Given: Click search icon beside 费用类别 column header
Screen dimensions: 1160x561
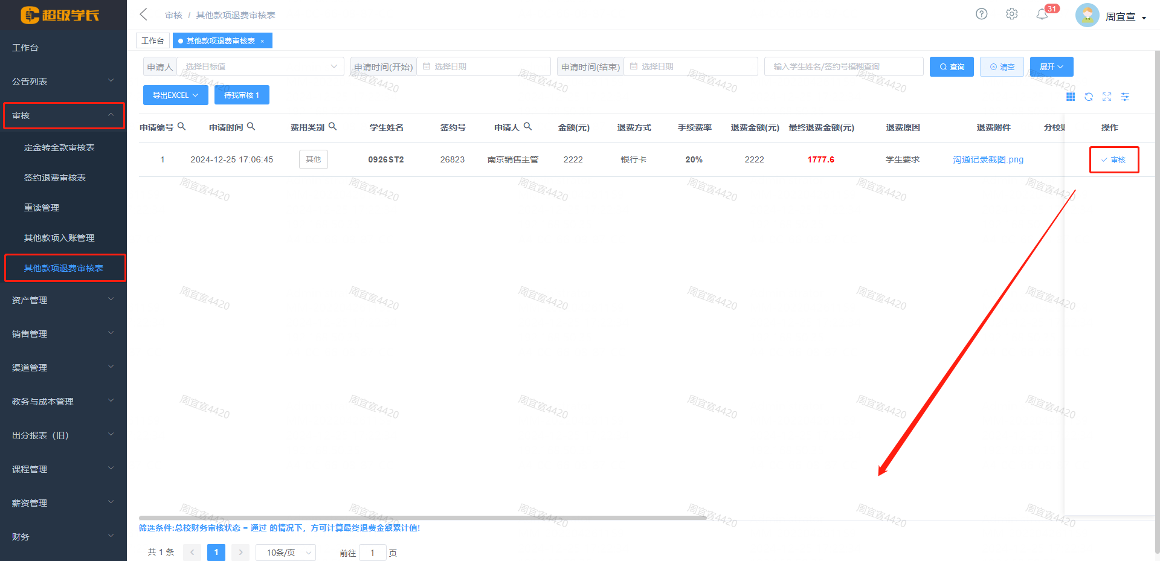Looking at the screenshot, I should pos(332,127).
